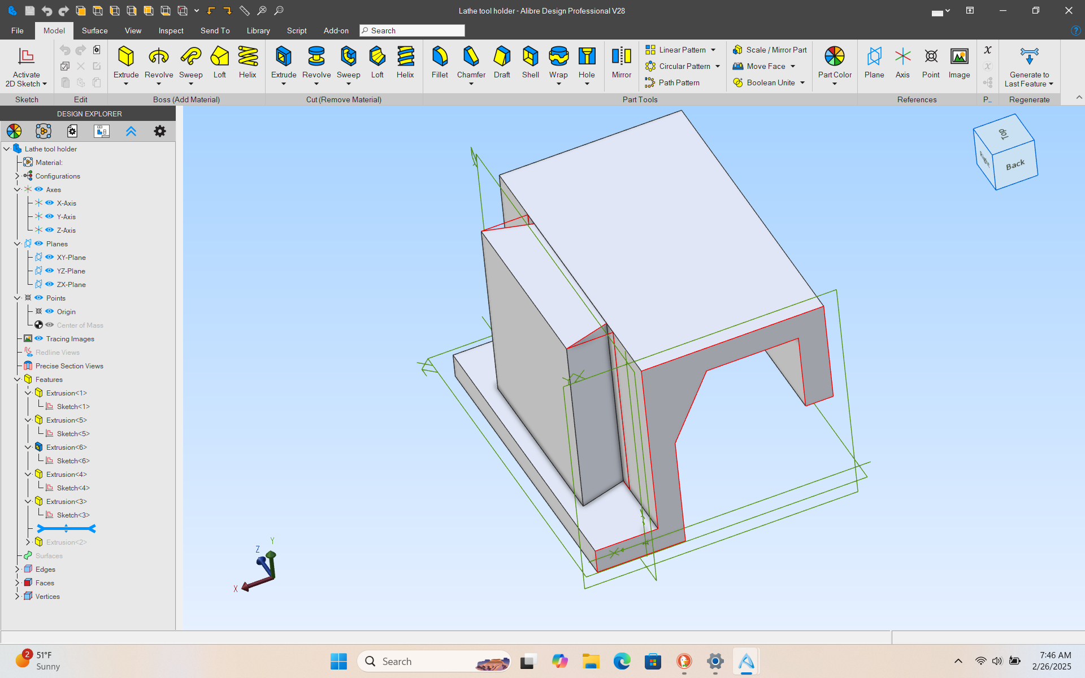Switch to the Inspect tab

[171, 31]
